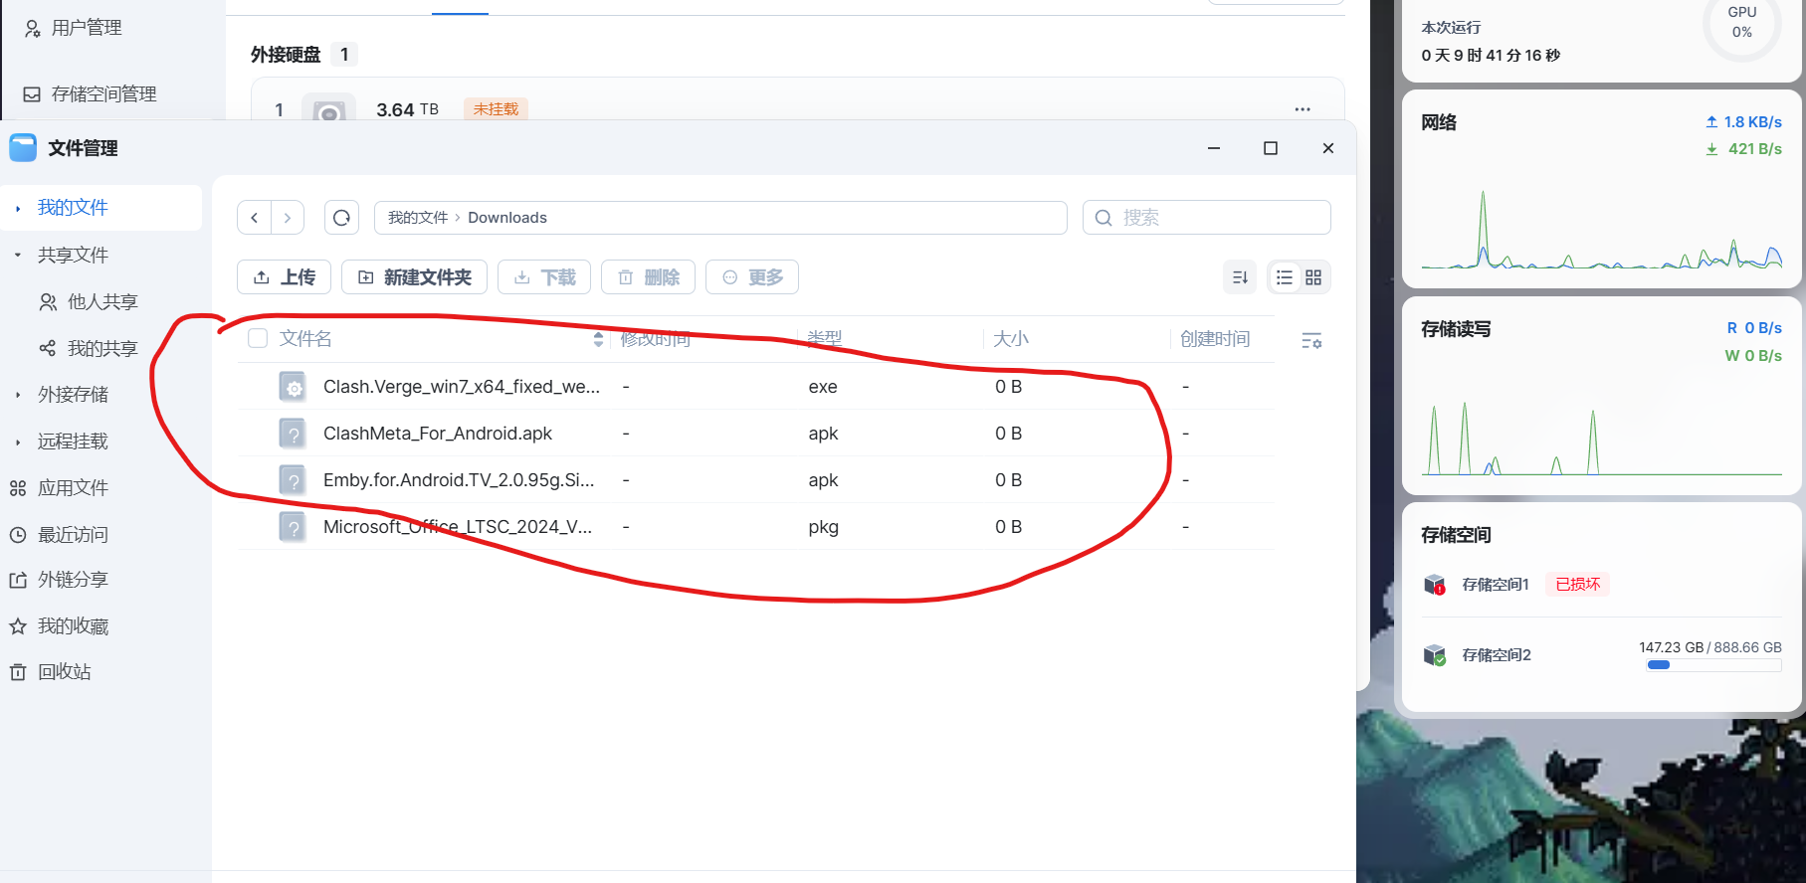Select 外接存储 in the sidebar
1806x883 pixels.
[x=73, y=395]
